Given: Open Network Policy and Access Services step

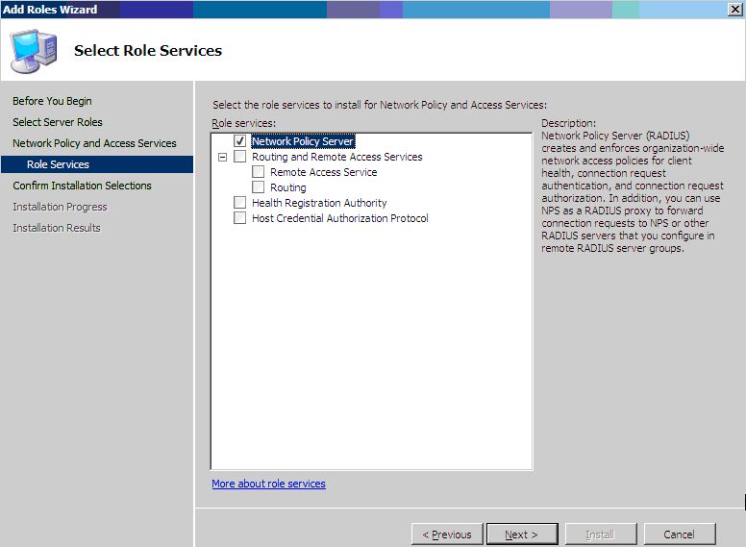Looking at the screenshot, I should (x=94, y=143).
